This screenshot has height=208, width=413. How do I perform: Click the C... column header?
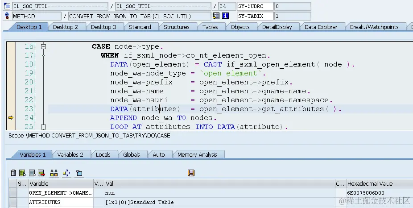coord(340,183)
